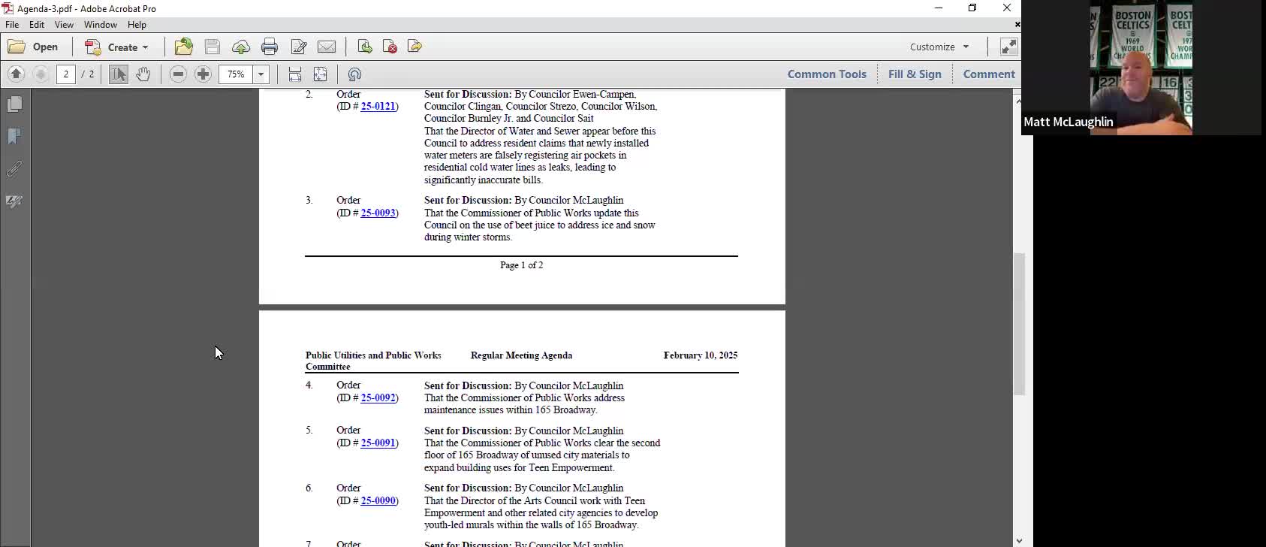
Task: Click the Save floppy disk icon
Action: pyautogui.click(x=213, y=47)
